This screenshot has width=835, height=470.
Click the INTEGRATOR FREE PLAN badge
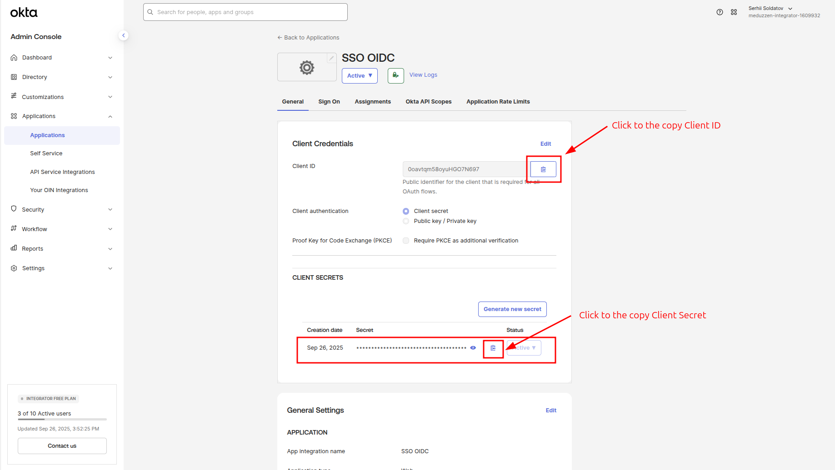48,399
